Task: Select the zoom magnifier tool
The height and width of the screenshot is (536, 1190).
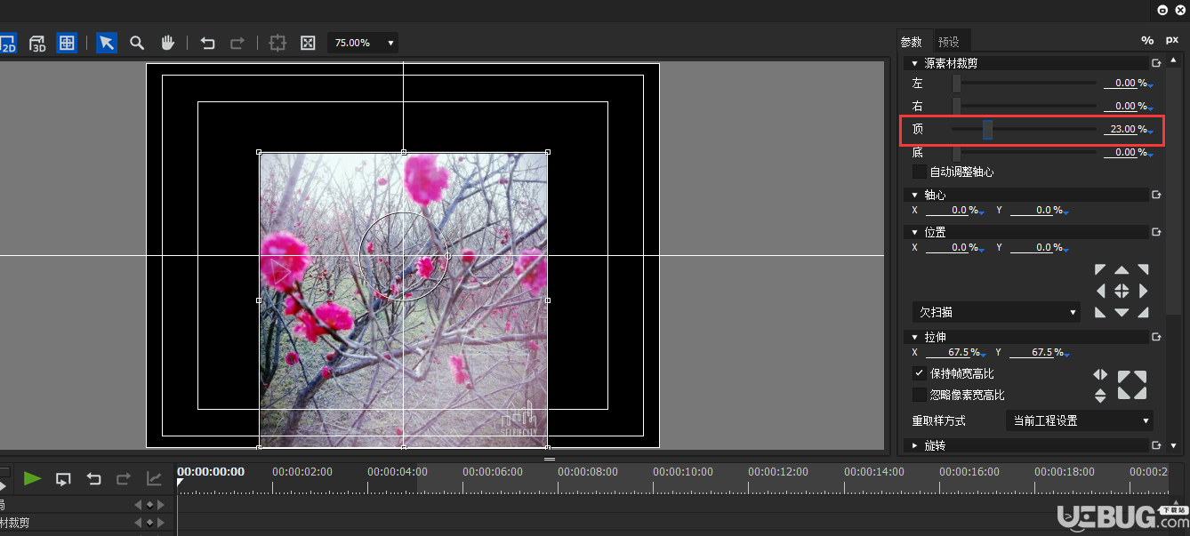Action: click(137, 43)
